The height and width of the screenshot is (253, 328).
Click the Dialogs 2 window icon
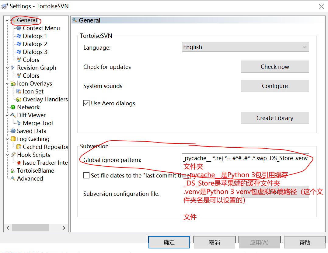(x=19, y=44)
